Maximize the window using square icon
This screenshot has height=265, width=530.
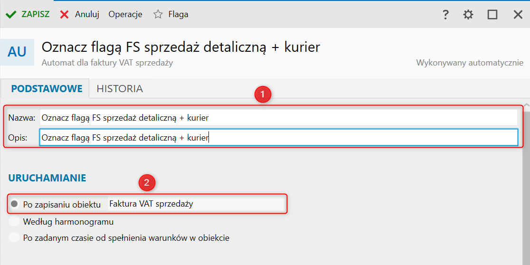click(x=492, y=15)
